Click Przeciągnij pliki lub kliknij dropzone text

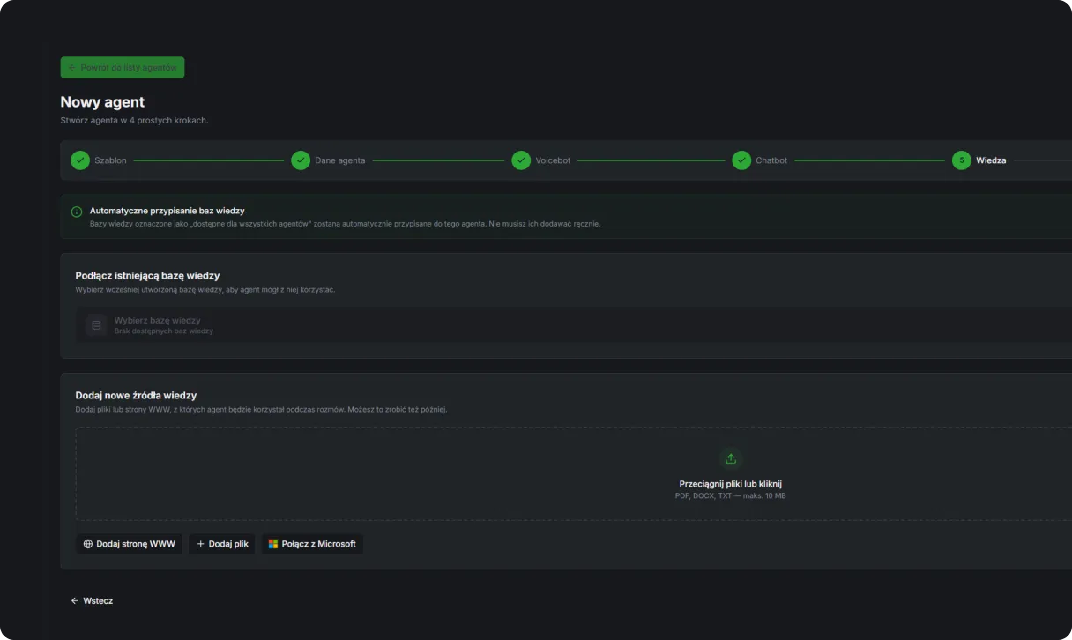[x=731, y=484]
